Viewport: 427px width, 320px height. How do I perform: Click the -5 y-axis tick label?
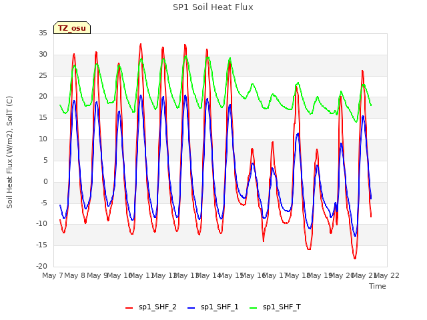pyautogui.click(x=43, y=203)
